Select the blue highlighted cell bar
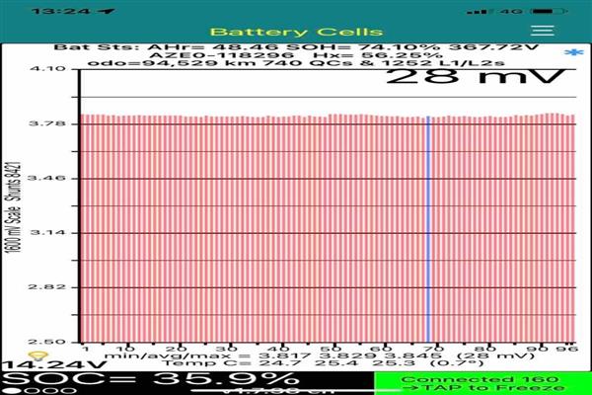 (x=427, y=227)
